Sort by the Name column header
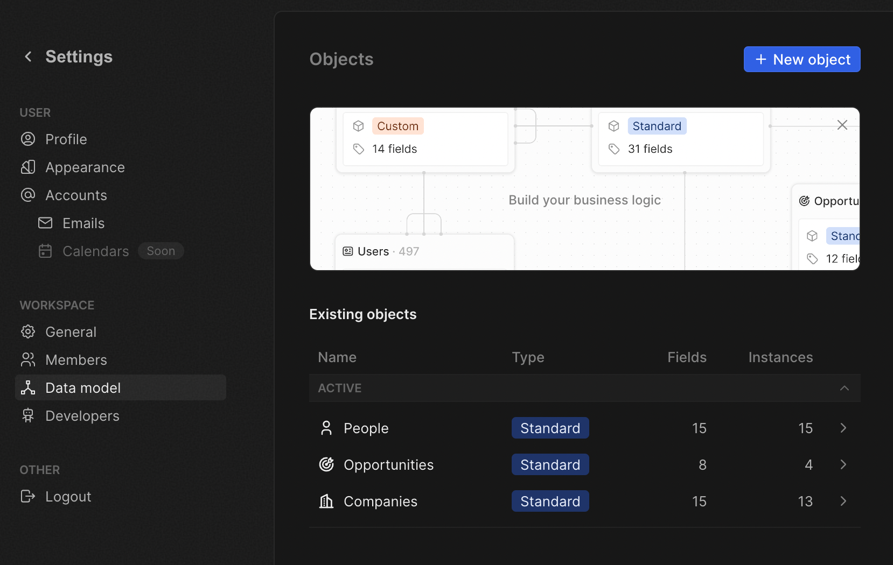893x565 pixels. (x=337, y=357)
